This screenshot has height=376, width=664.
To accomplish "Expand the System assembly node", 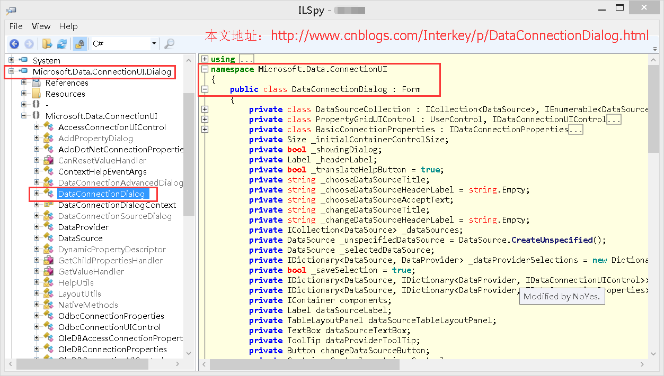I will coord(11,60).
